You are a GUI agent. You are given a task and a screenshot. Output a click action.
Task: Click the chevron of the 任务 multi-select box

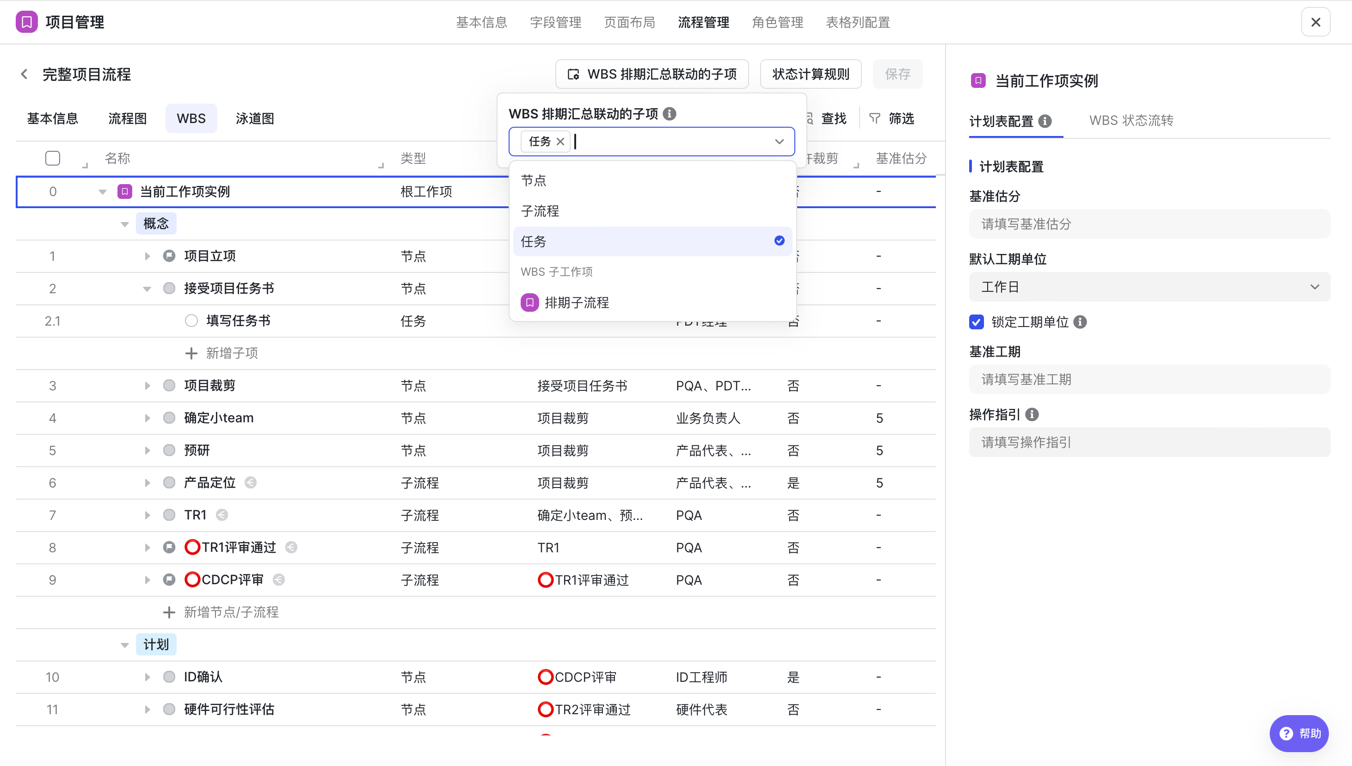click(779, 142)
